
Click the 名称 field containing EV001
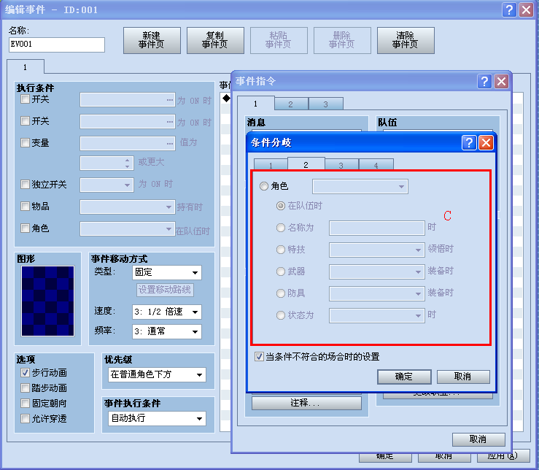tap(57, 45)
